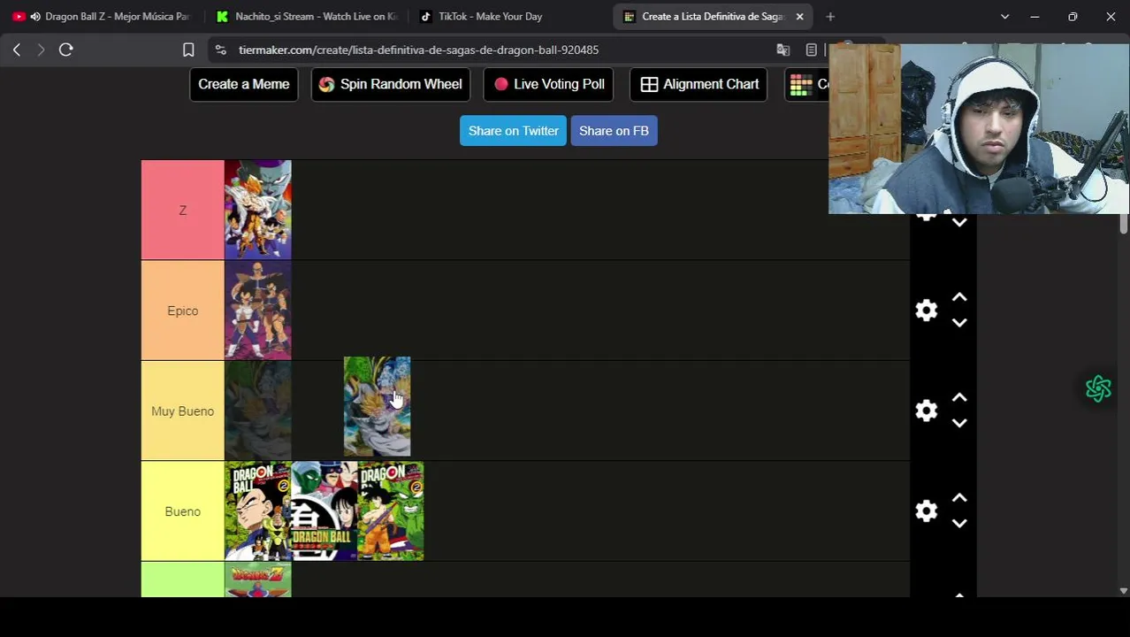
Task: Close the Create a Lista Definitiva tab
Action: point(799,17)
